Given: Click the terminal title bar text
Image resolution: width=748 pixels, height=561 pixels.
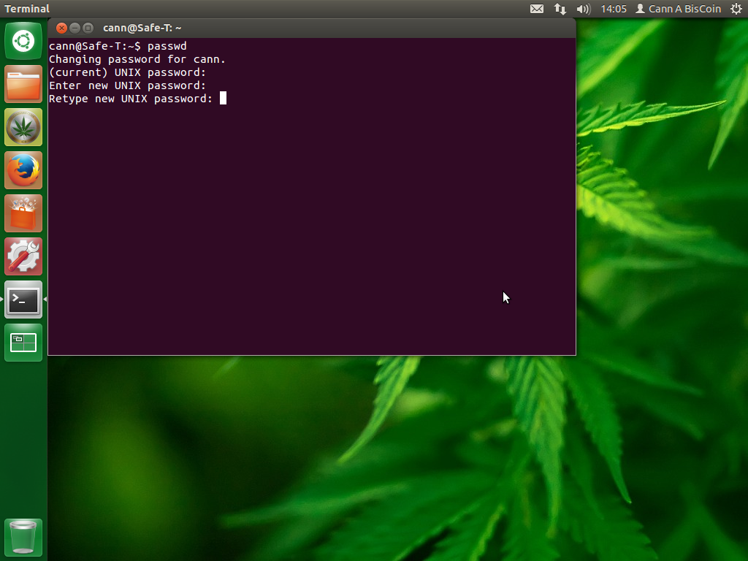Looking at the screenshot, I should (x=142, y=28).
